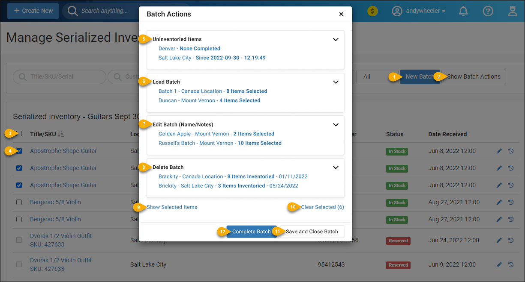525x282 pixels.
Task: Click the gold dollar coin icon
Action: pyautogui.click(x=372, y=11)
